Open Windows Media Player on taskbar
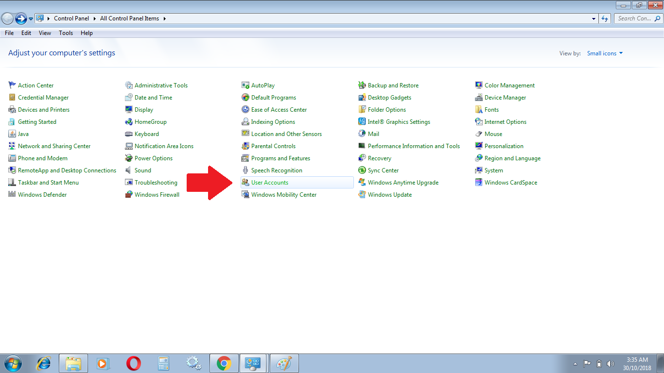Viewport: 664px width, 373px height. pos(103,363)
